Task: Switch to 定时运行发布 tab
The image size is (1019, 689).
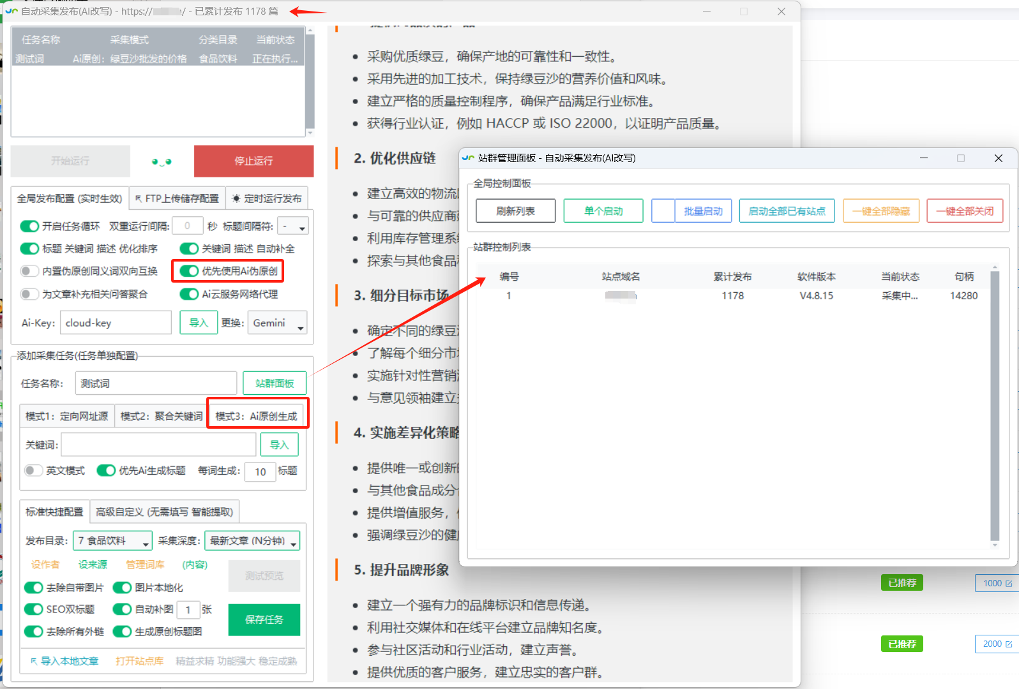Action: (267, 198)
